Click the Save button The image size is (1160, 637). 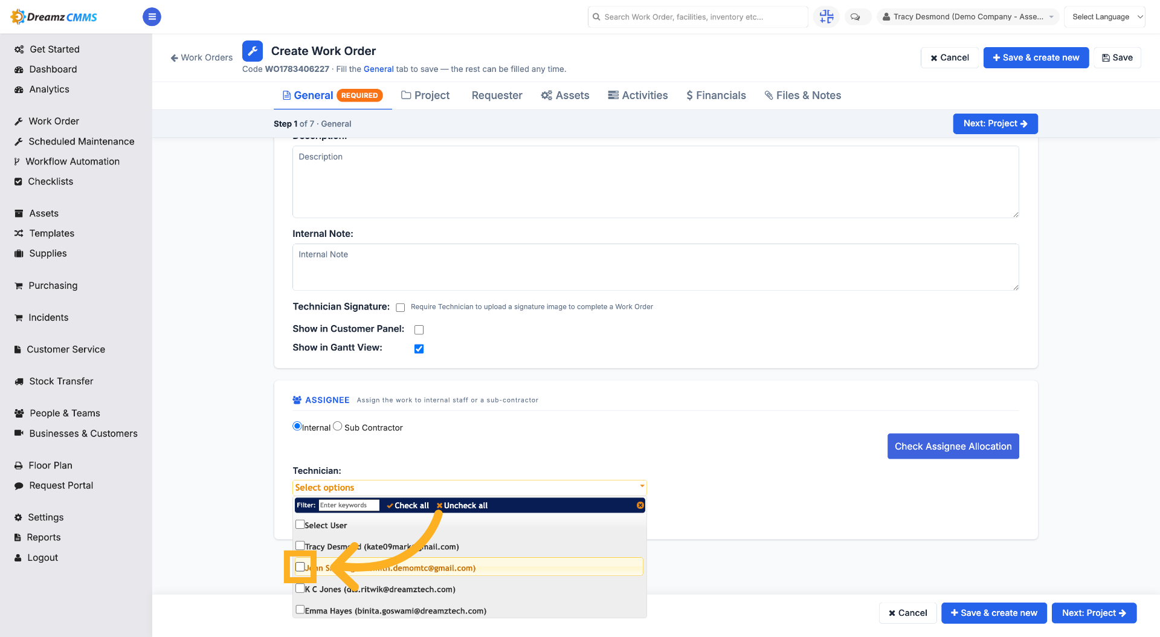(x=1117, y=57)
